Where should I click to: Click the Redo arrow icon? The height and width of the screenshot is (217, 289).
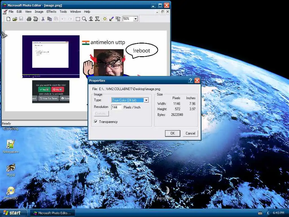tap(70, 19)
